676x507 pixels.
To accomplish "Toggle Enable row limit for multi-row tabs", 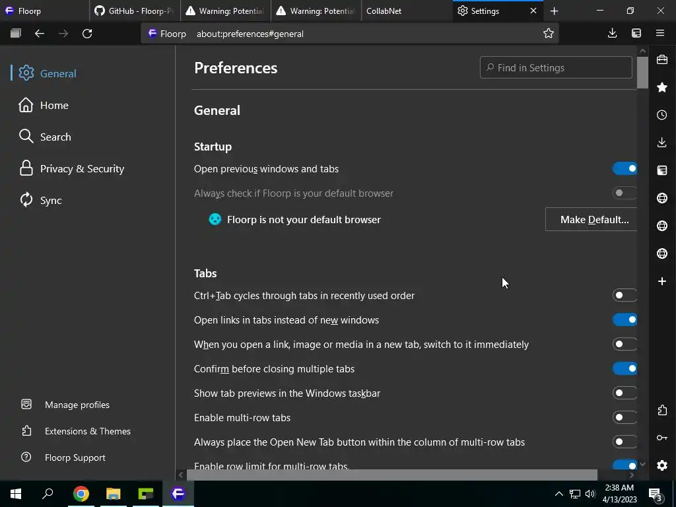I will click(x=625, y=465).
